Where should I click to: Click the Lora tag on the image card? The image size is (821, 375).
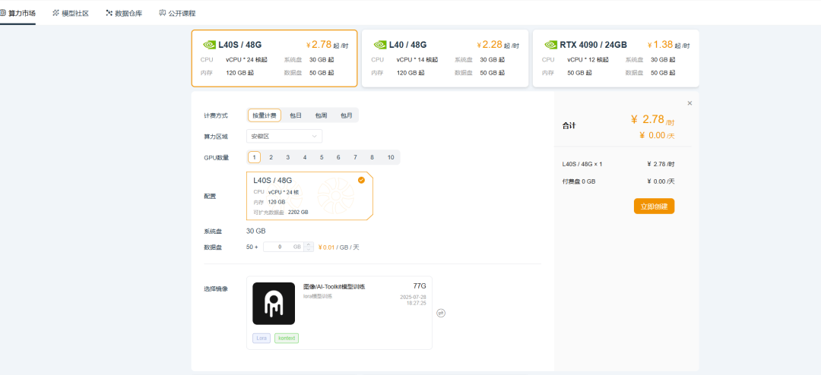tap(262, 338)
